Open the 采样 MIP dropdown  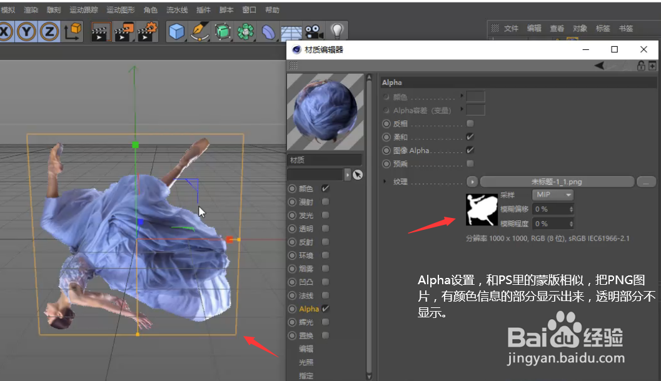click(553, 195)
